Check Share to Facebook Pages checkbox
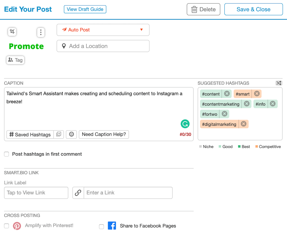The height and width of the screenshot is (242, 287). point(101,227)
